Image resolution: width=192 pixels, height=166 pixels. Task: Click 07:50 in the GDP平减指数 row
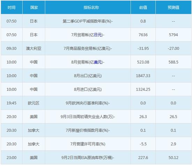(12, 21)
